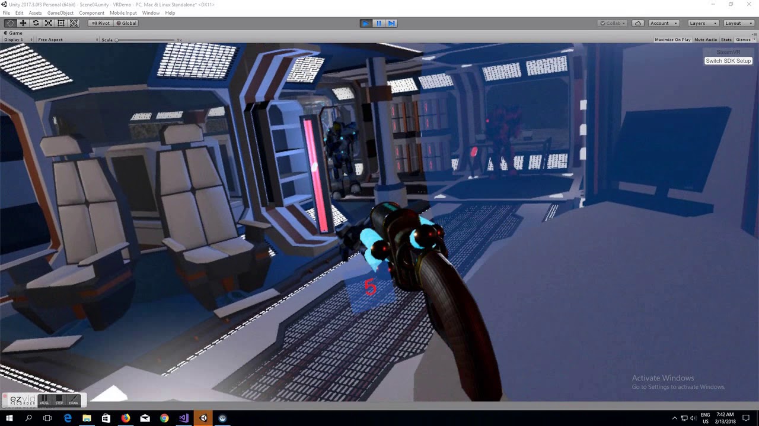
Task: Pause the running game
Action: [379, 23]
